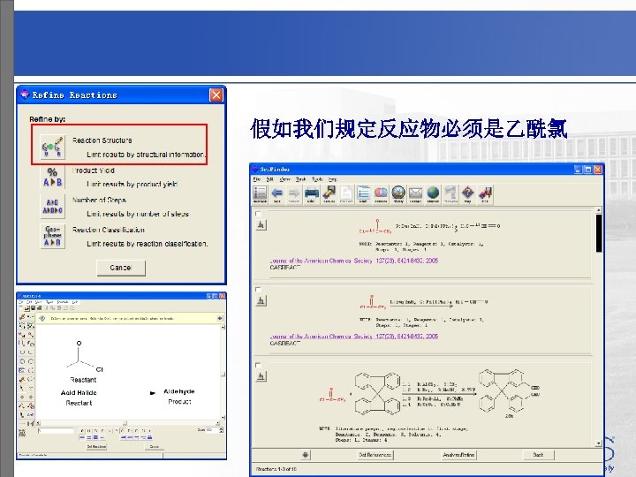Select triple bond tool in editor bottom bar
This screenshot has width=636, height=477.
[95, 437]
